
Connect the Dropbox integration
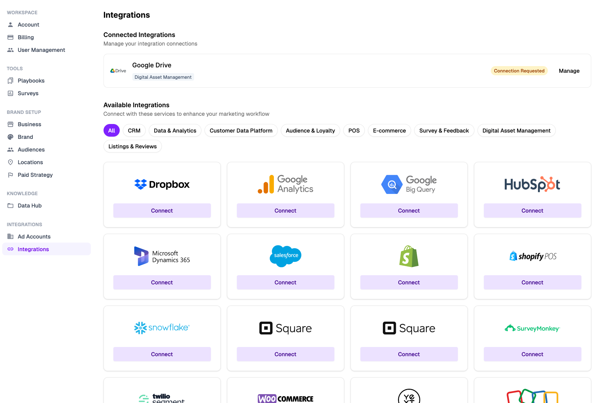162,211
